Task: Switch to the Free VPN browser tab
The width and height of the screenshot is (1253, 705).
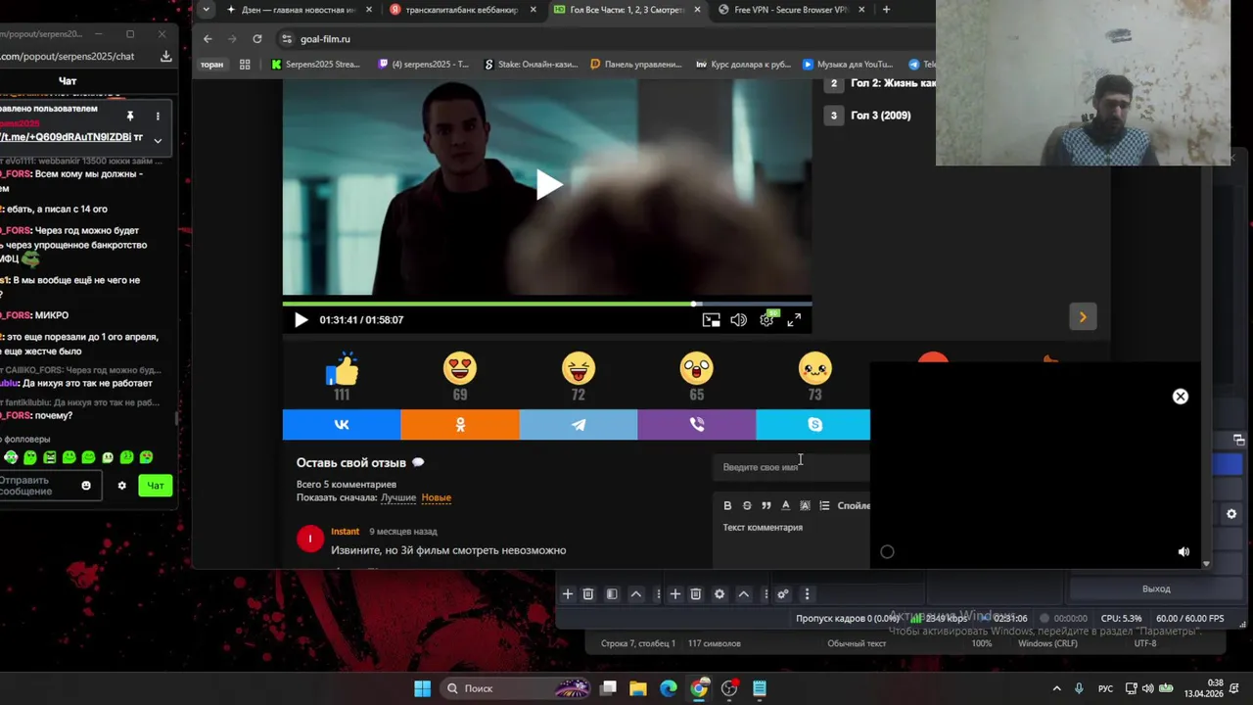Action: (791, 10)
